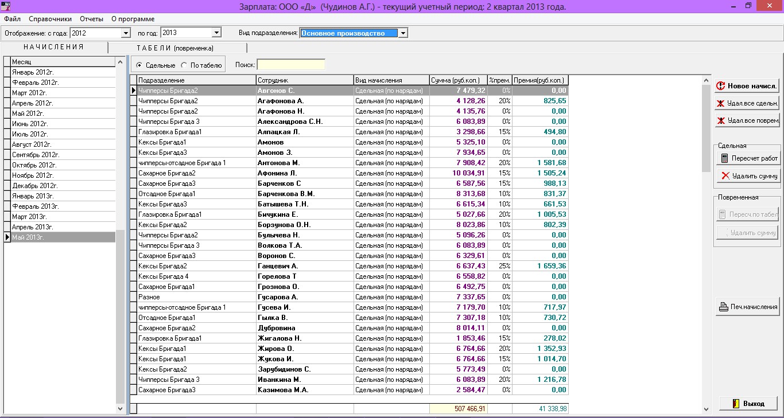This screenshot has height=418, width=784.
Task: Open the 'по год' 2013 dropdown
Action: coord(216,33)
